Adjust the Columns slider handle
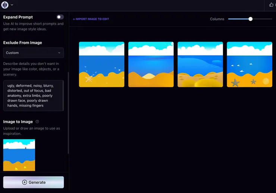The width and height of the screenshot is (276, 193). [250, 19]
